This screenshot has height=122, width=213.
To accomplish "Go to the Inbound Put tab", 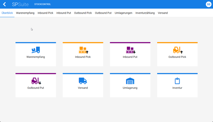I will click(x=63, y=13).
